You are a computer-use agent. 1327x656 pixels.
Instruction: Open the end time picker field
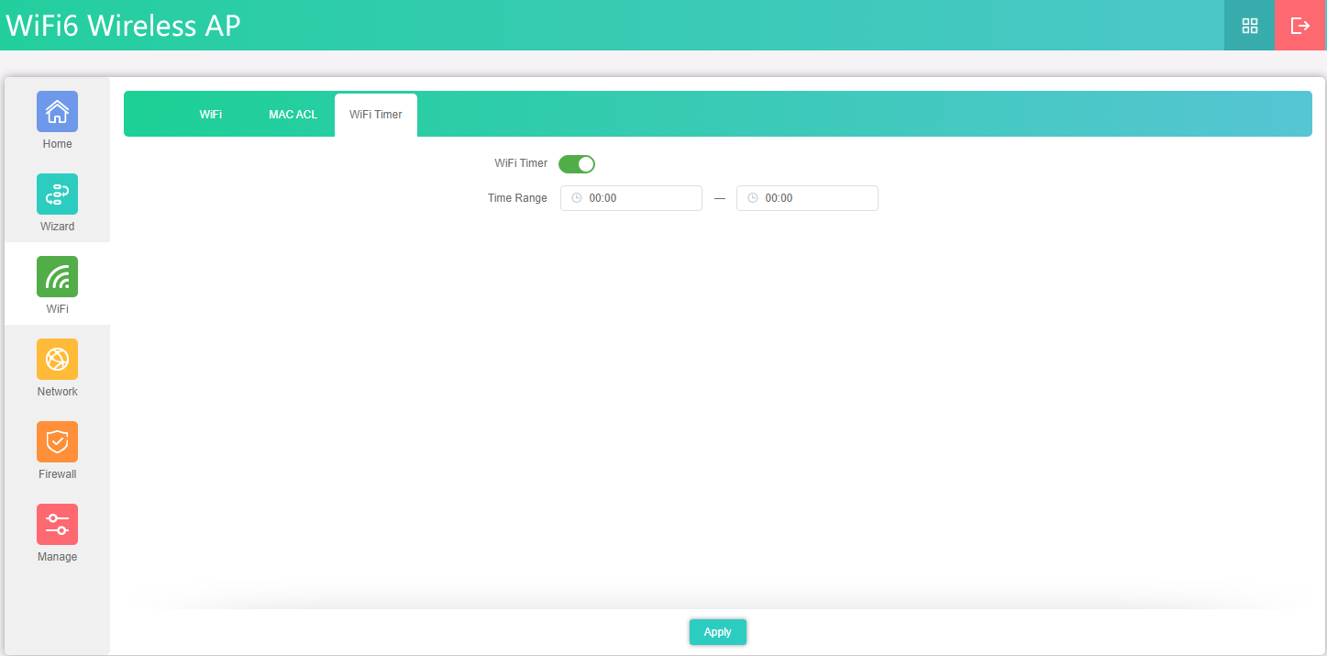(818, 198)
